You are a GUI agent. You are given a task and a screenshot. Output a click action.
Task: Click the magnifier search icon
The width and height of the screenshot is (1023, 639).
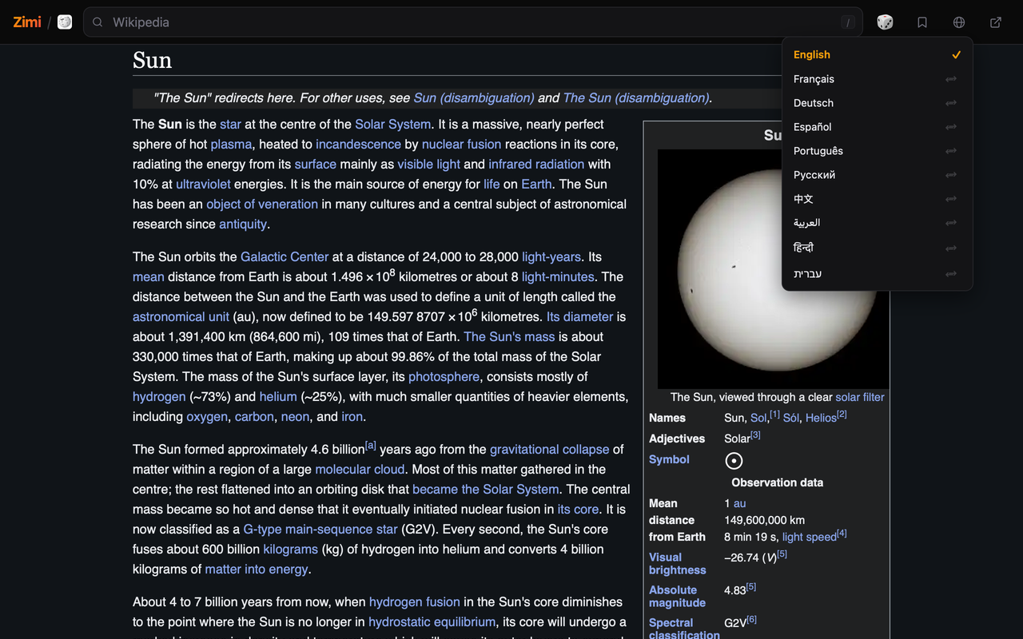(x=98, y=22)
